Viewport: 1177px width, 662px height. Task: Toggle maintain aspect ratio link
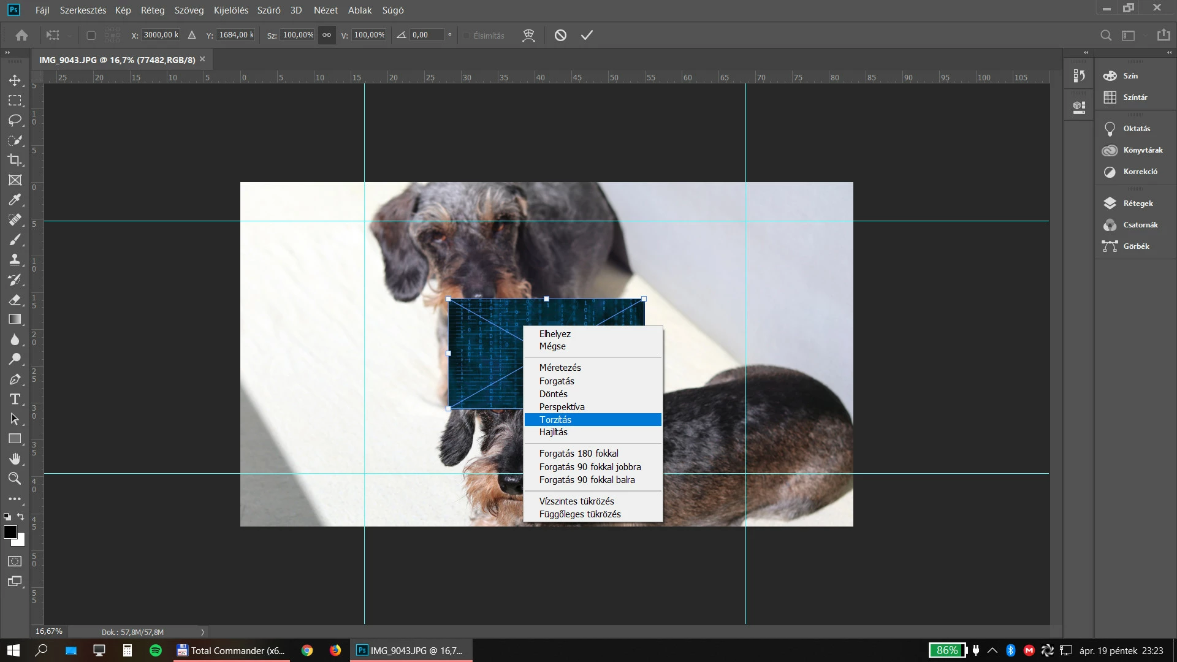coord(327,35)
